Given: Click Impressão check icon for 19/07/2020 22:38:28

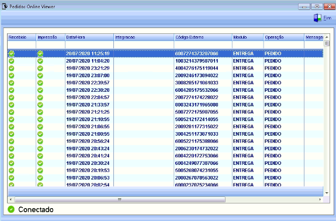Looking at the screenshot, I should pos(40,90).
